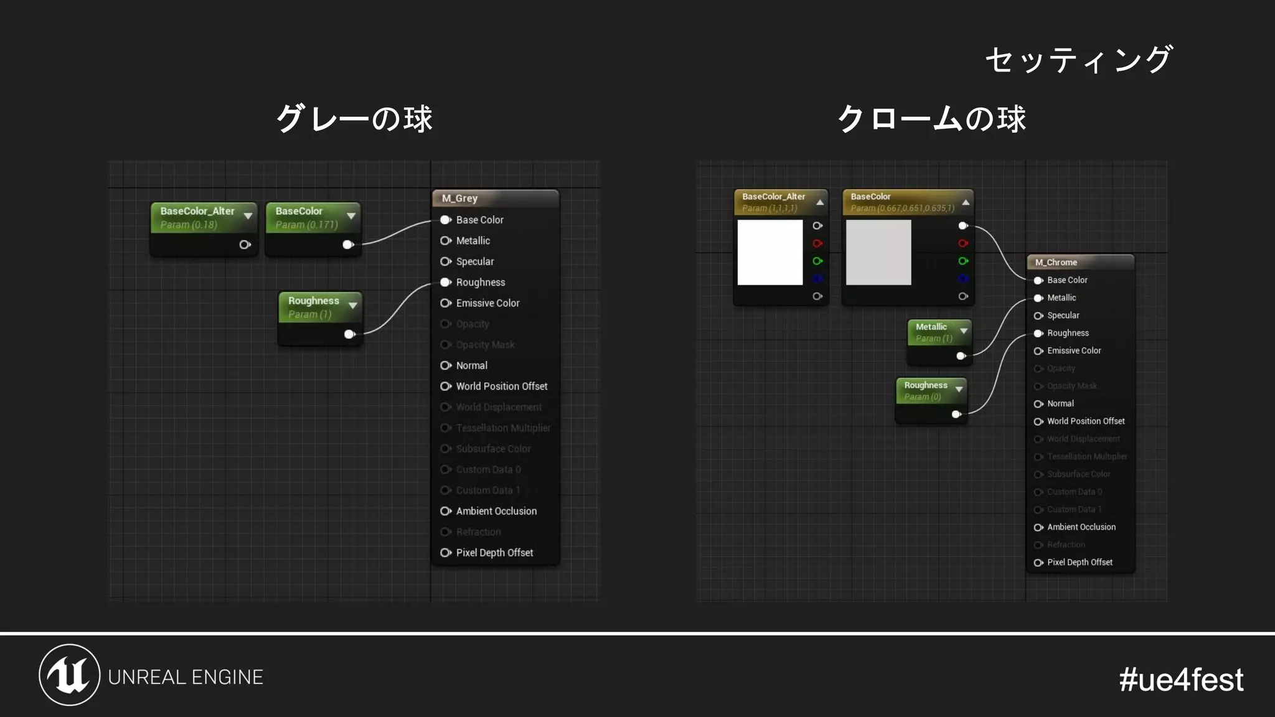Click Specular input pin on M_Chrome
This screenshot has width=1275, height=717.
point(1038,316)
